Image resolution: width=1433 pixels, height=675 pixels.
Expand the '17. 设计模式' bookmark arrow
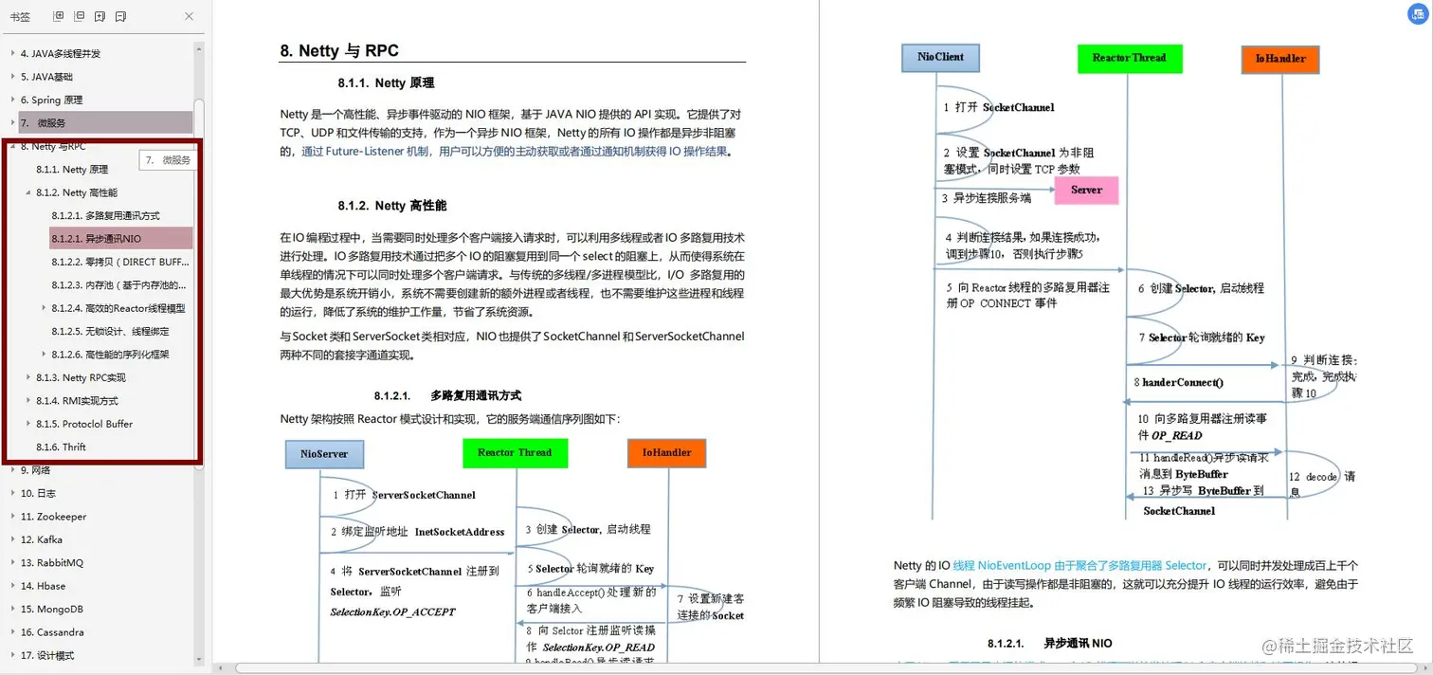coord(12,656)
